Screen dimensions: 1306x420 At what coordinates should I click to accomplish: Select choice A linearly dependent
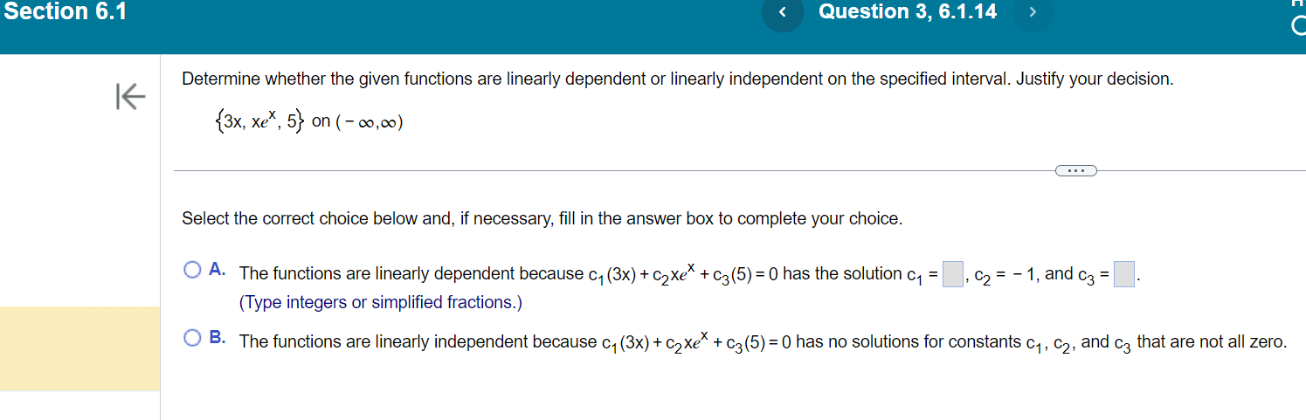click(x=193, y=272)
